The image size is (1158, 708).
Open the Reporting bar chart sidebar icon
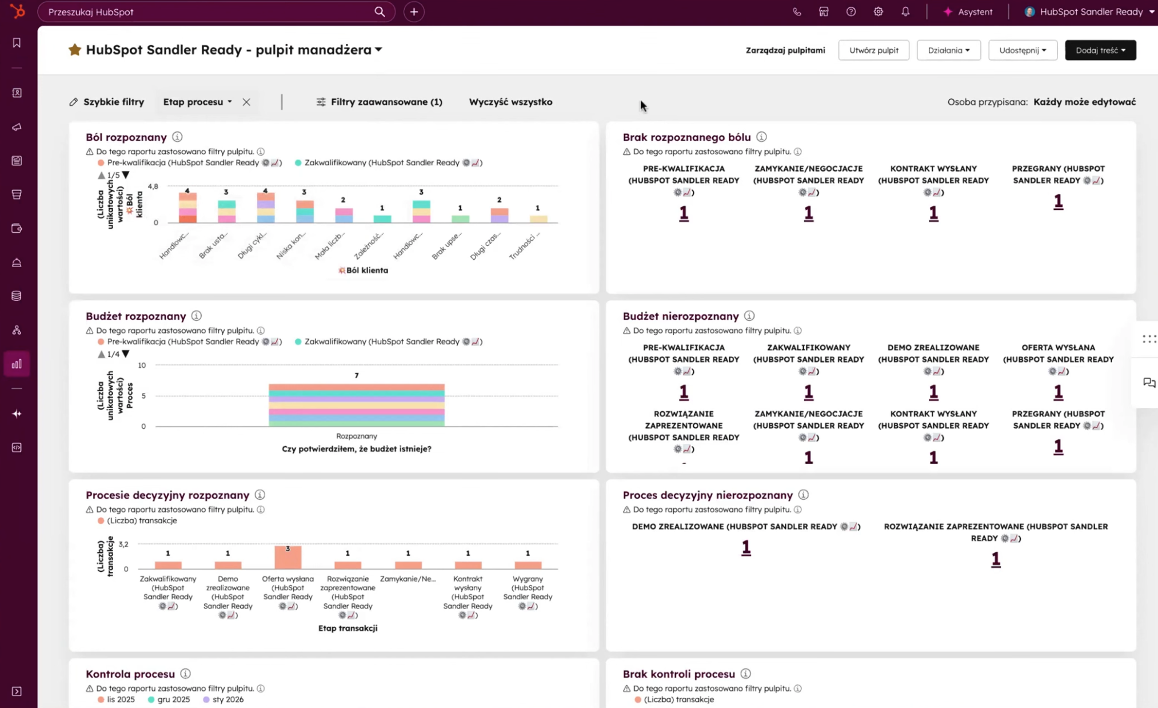(x=17, y=364)
